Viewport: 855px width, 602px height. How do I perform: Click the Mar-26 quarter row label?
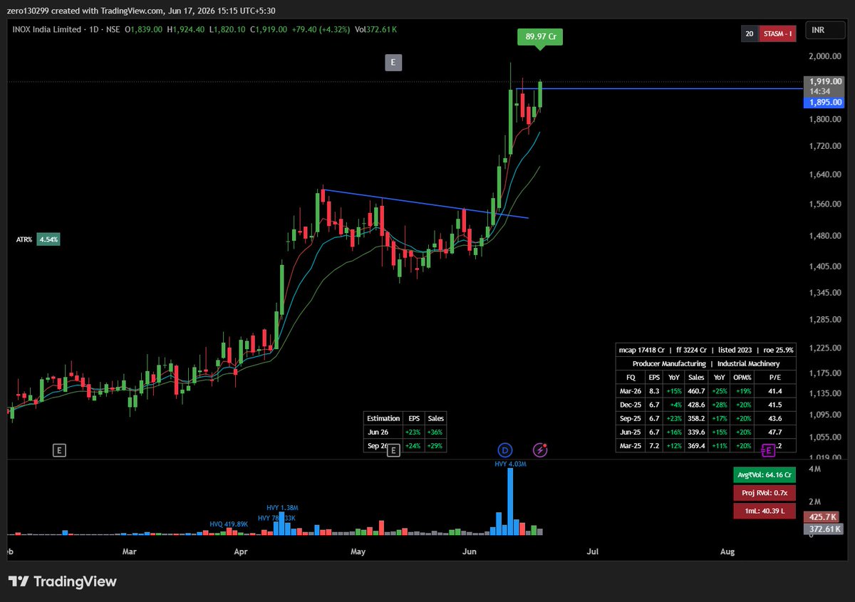[631, 391]
